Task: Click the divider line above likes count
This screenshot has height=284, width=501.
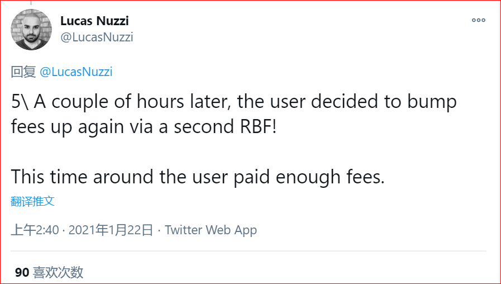Action: pyautogui.click(x=249, y=251)
